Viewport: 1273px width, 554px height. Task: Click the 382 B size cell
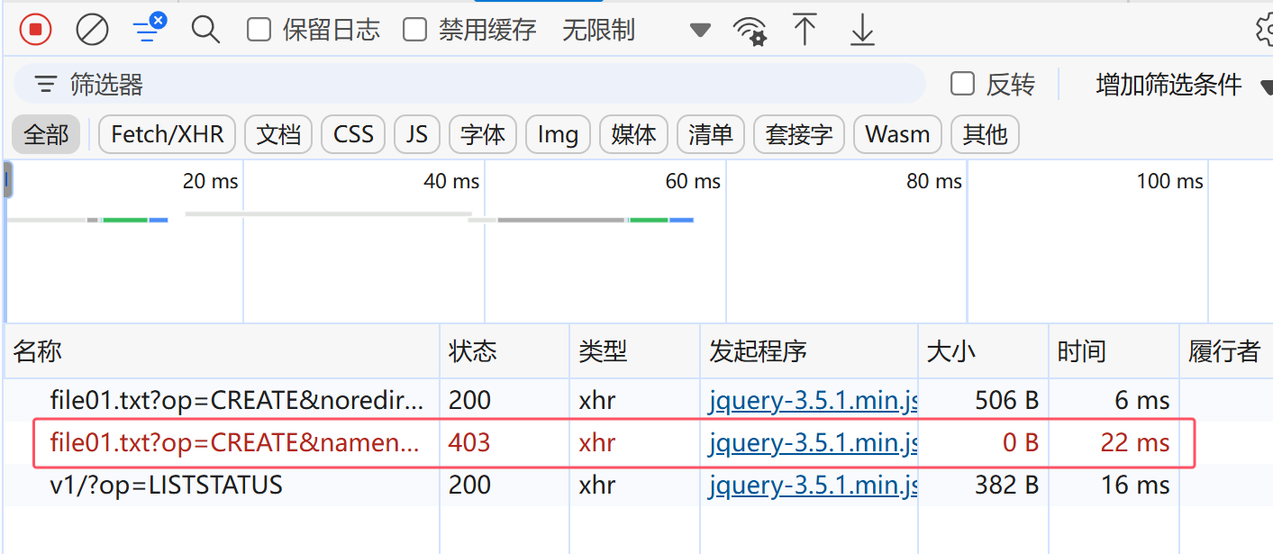pyautogui.click(x=983, y=486)
